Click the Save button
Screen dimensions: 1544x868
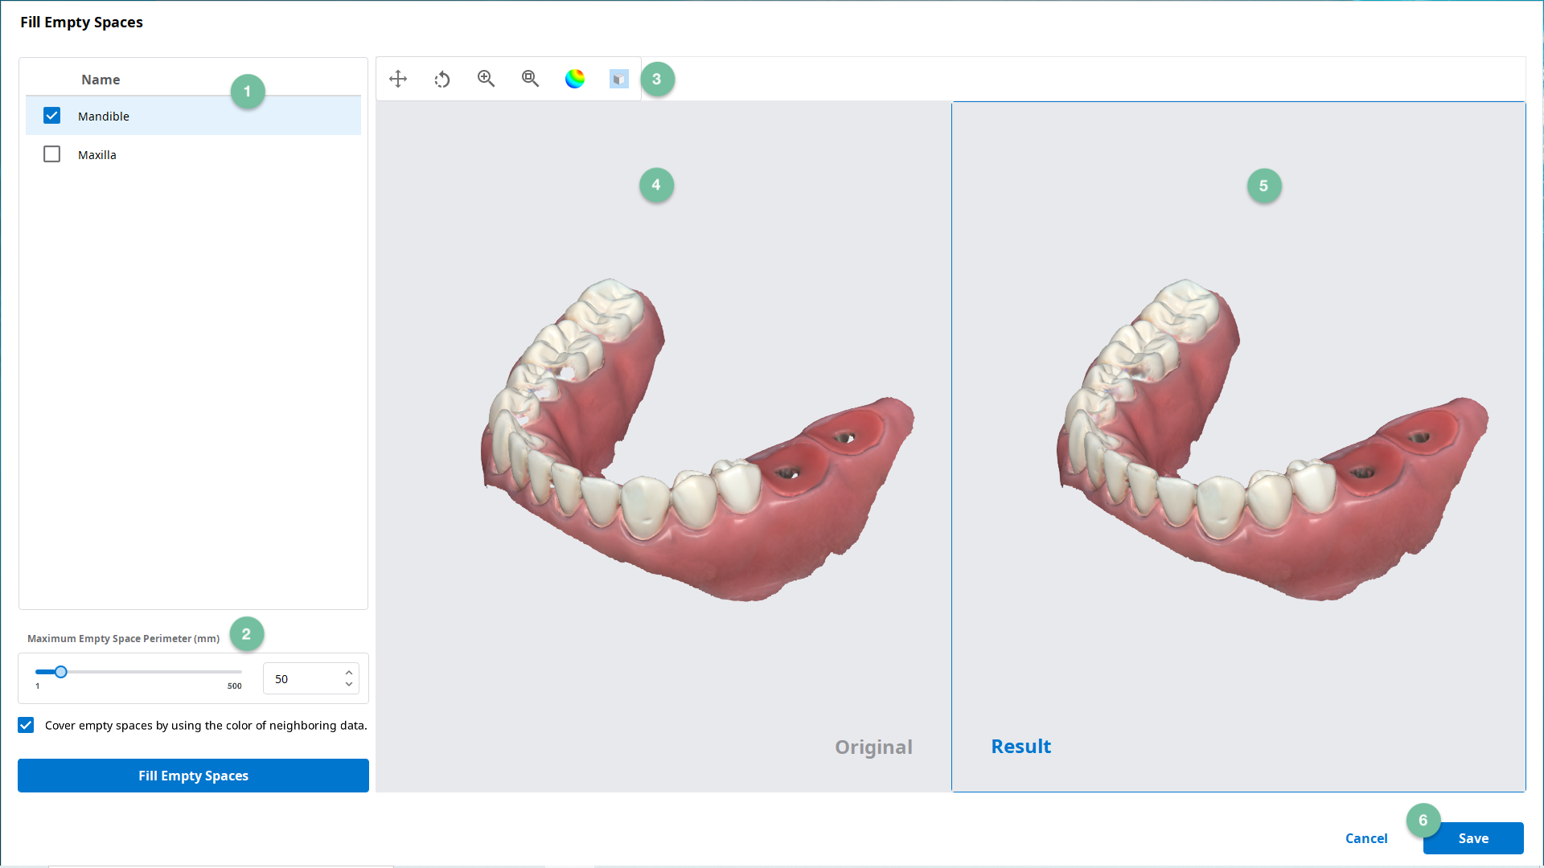coord(1473,838)
